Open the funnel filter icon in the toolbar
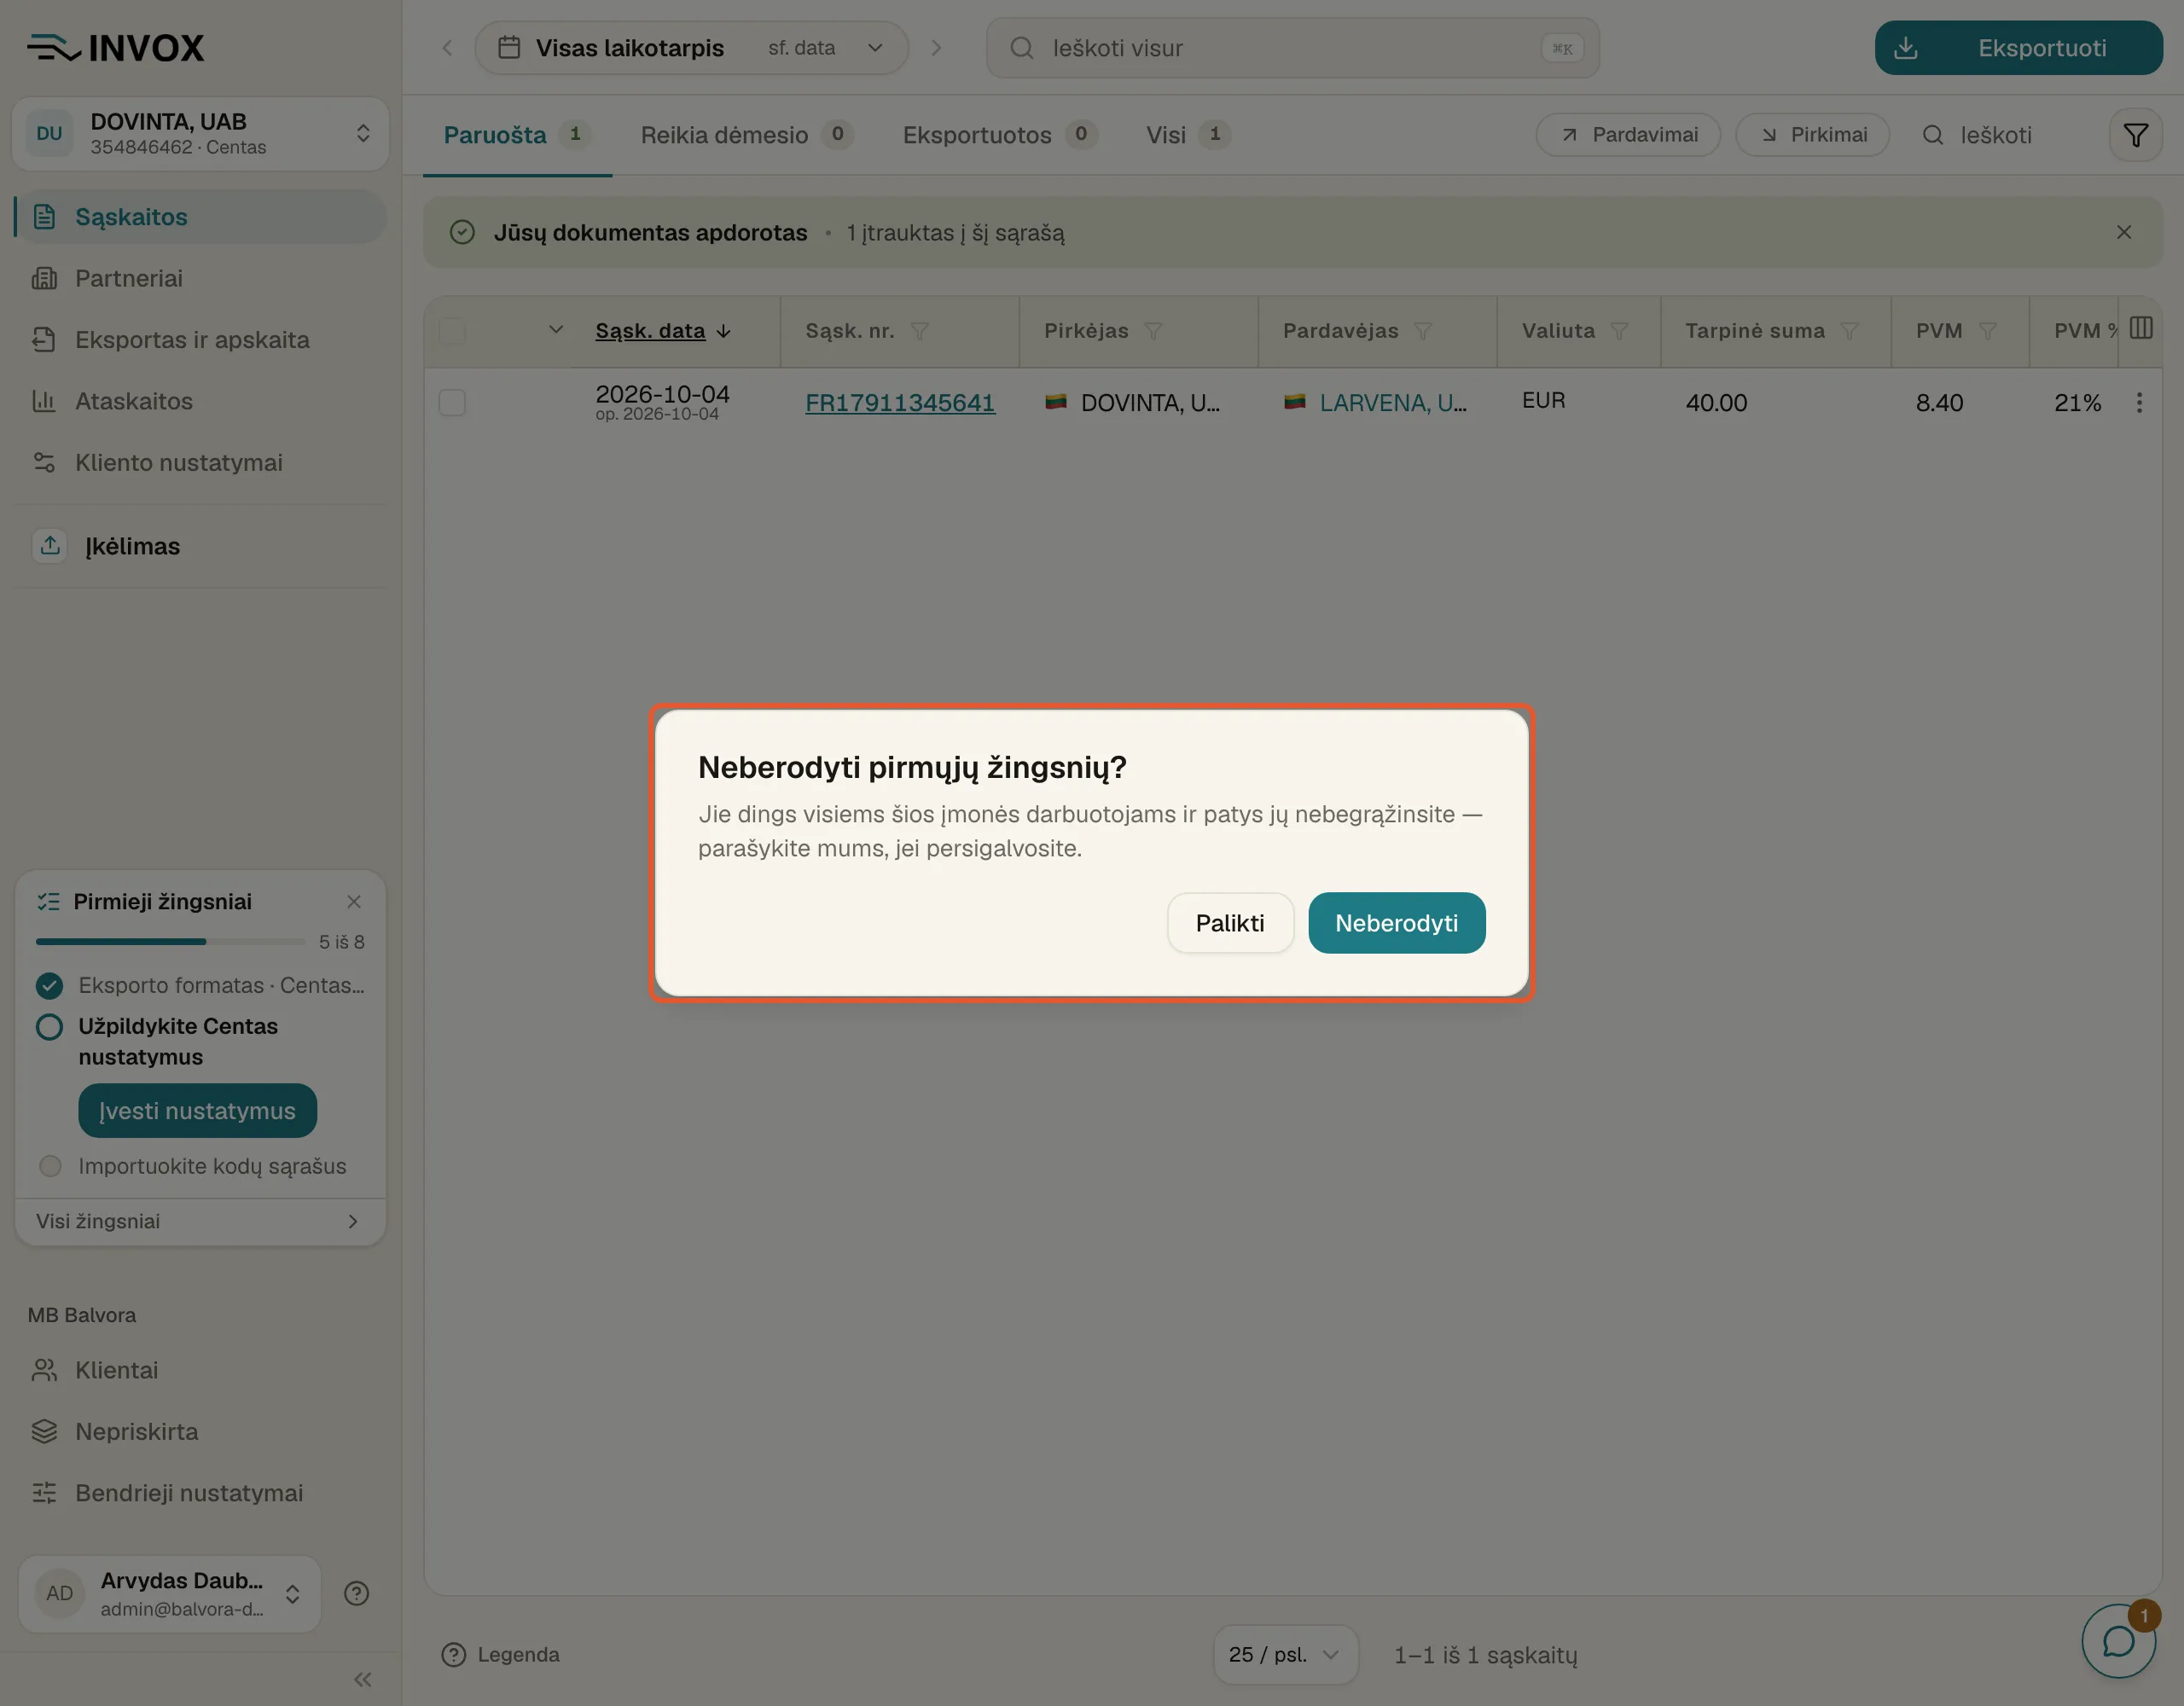The image size is (2184, 1706). coord(2135,135)
